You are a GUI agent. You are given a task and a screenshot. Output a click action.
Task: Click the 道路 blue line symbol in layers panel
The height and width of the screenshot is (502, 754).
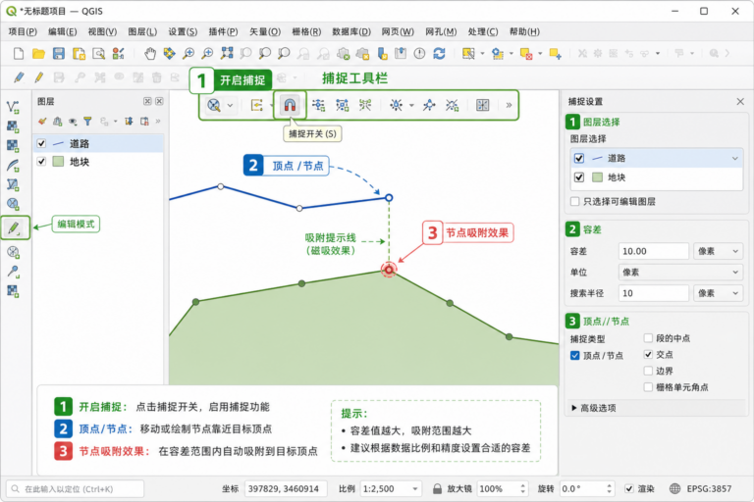[x=58, y=143]
